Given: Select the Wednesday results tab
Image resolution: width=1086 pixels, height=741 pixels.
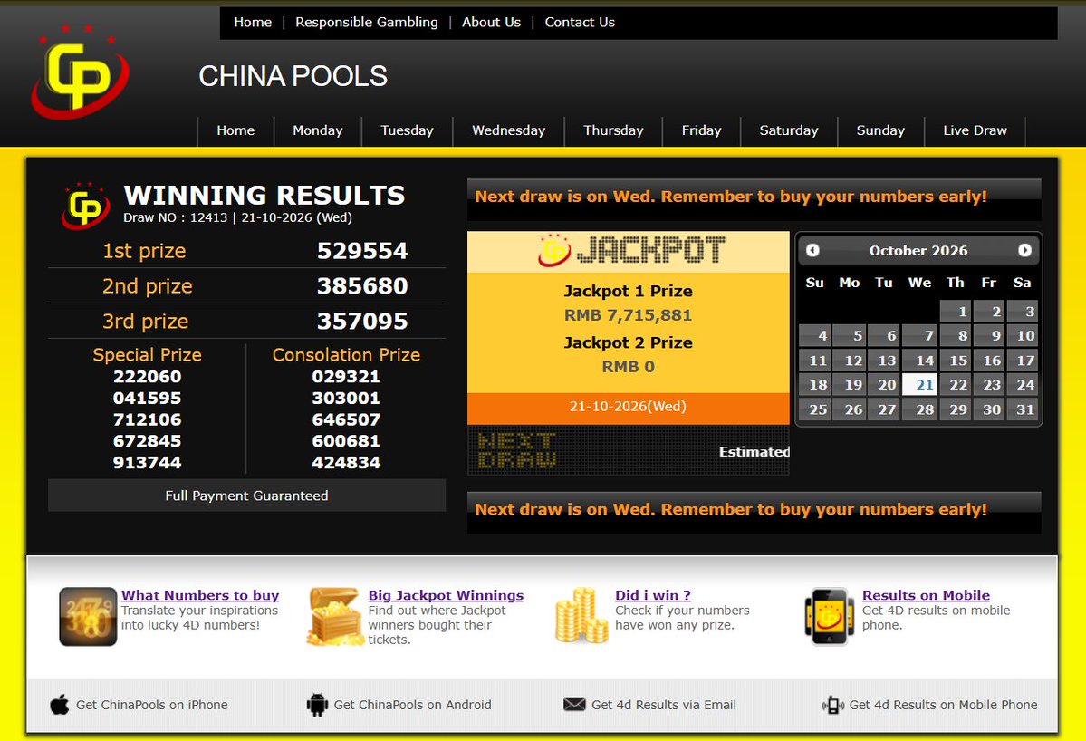Looking at the screenshot, I should coord(508,130).
